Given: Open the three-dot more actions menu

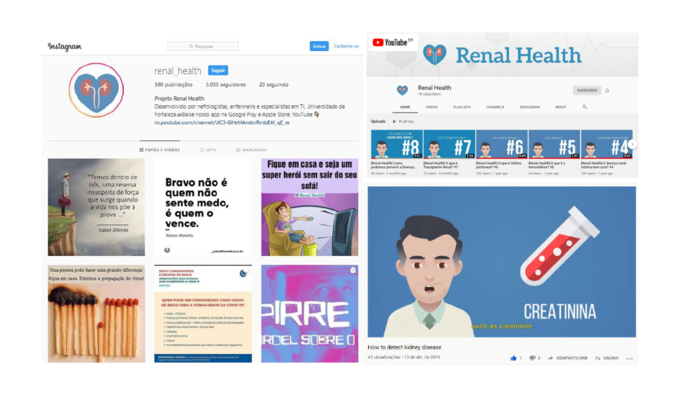Looking at the screenshot, I should (629, 358).
